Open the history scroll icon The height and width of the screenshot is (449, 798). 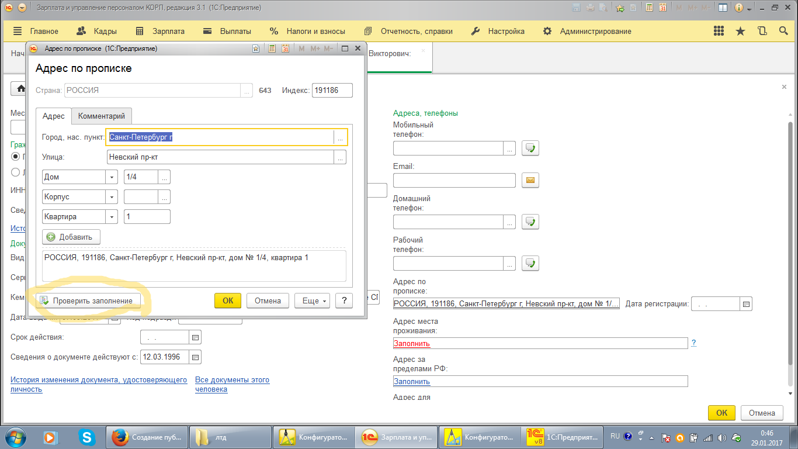762,32
